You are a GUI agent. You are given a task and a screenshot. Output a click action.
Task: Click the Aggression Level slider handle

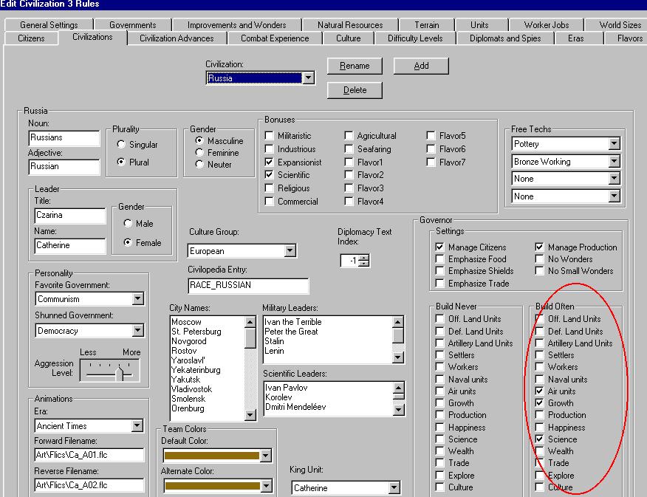[x=119, y=373]
